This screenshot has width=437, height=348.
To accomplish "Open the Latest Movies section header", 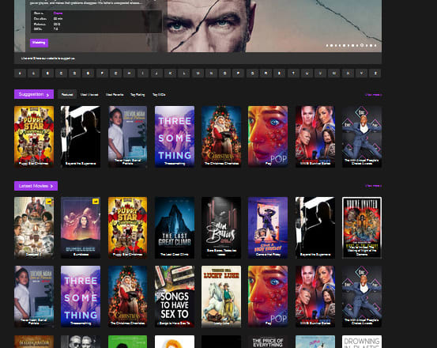I will (36, 186).
